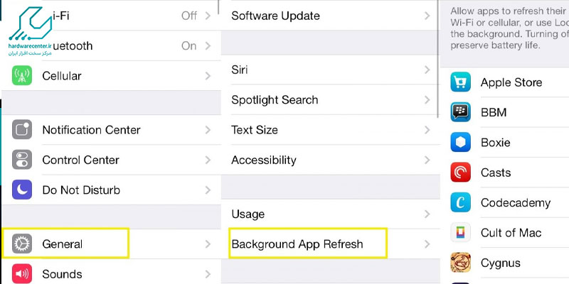Tap the Control Center icon
This screenshot has width=569, height=284.
[22, 160]
